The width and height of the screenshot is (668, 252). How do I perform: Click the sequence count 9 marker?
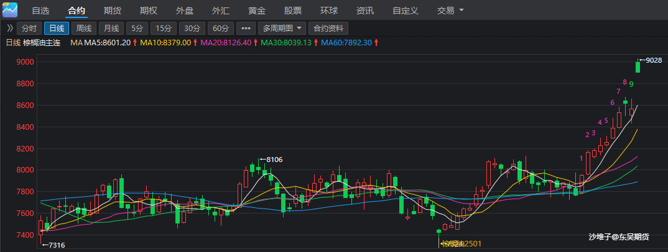[631, 84]
